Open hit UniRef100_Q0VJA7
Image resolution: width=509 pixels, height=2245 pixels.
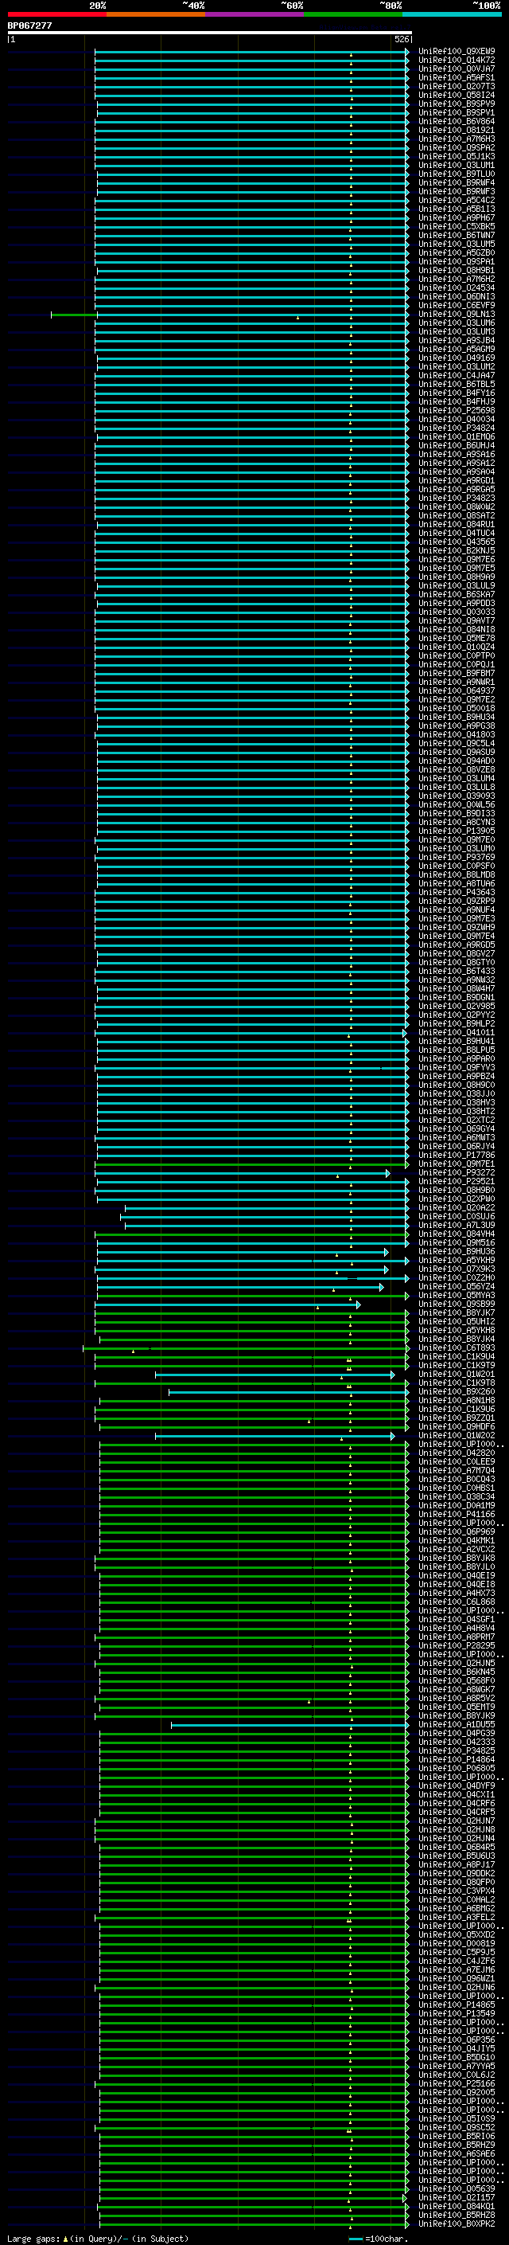(x=457, y=68)
